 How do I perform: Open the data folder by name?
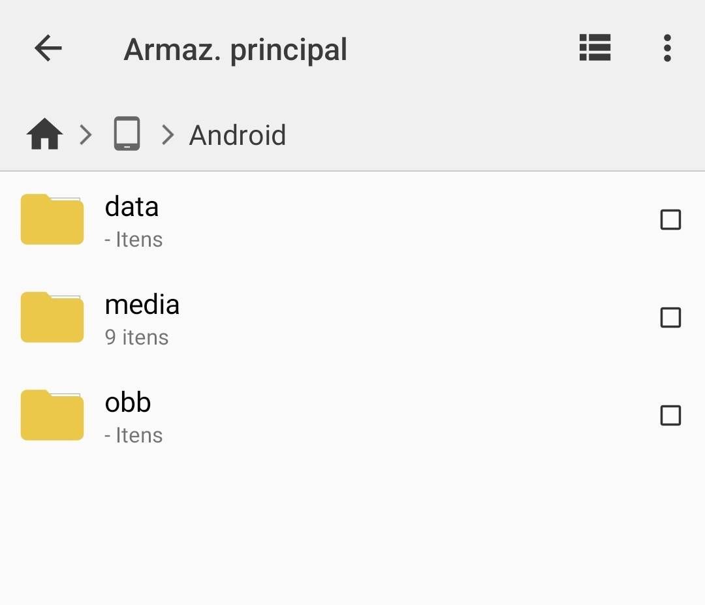(132, 207)
